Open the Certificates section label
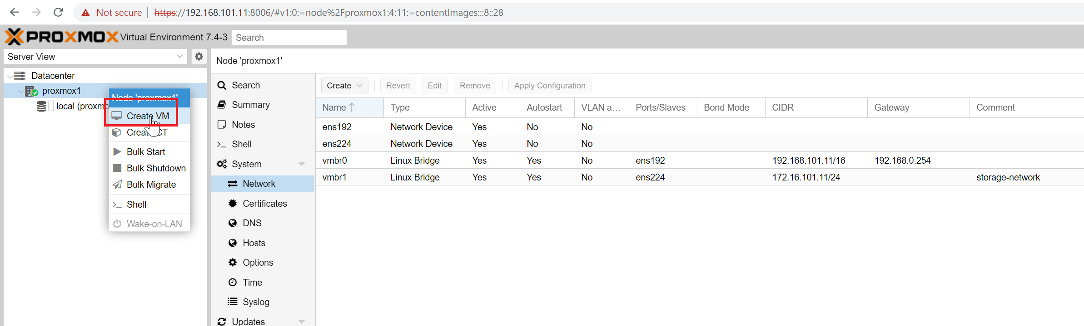The image size is (1084, 326). [x=265, y=204]
